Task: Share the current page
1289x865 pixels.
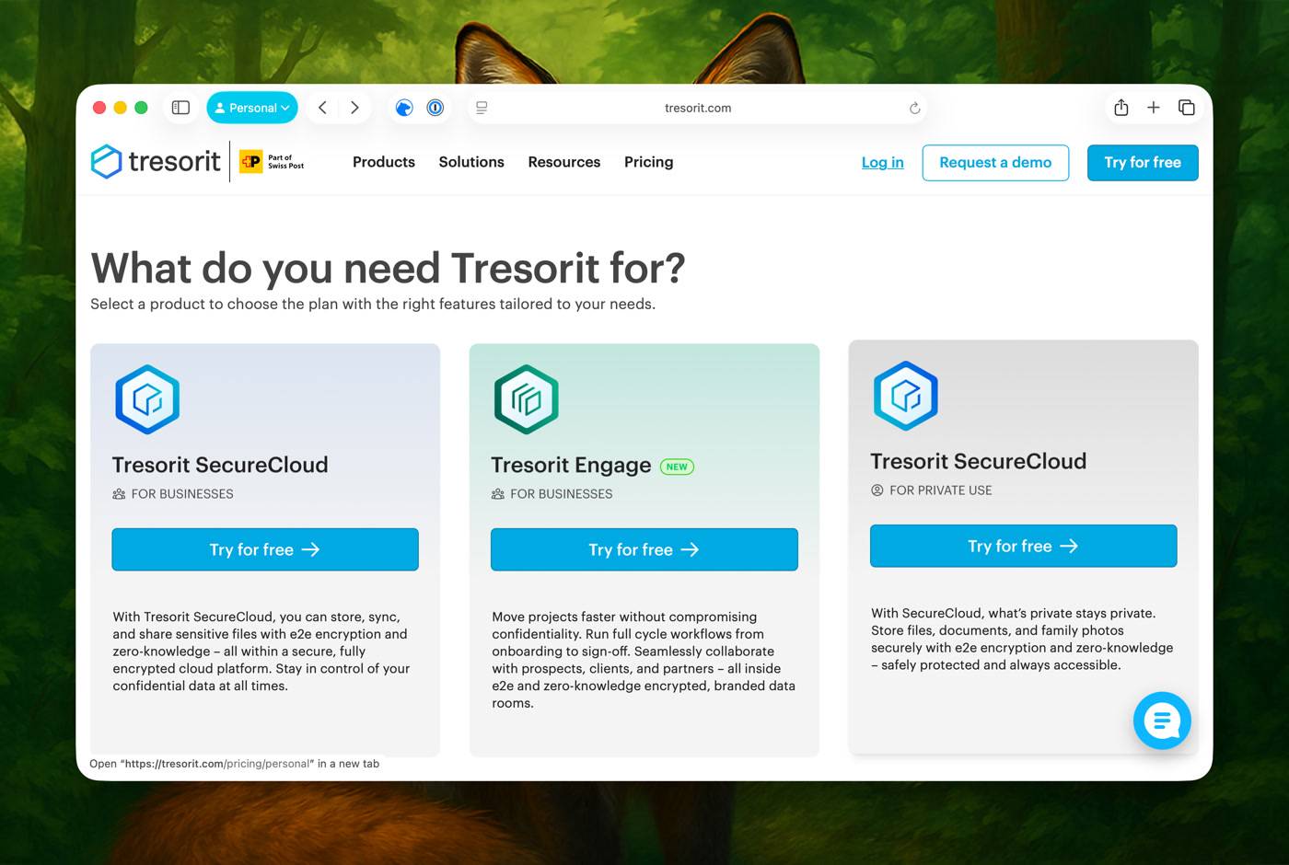Action: pos(1121,108)
